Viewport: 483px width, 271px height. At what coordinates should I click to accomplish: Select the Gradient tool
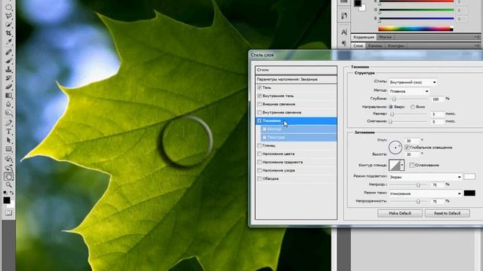(8, 96)
